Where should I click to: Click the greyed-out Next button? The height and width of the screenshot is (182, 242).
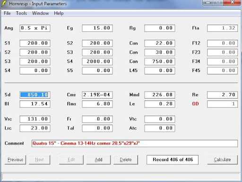(x=39, y=160)
